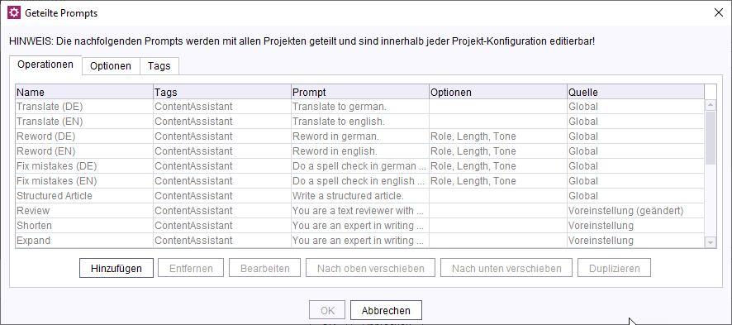Select the Fix mistakes (DE) row
This screenshot has height=325, width=732.
click(x=360, y=165)
